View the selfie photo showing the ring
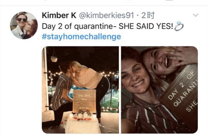Image resolution: width=208 pixels, height=135 pixels. pyautogui.click(x=159, y=90)
